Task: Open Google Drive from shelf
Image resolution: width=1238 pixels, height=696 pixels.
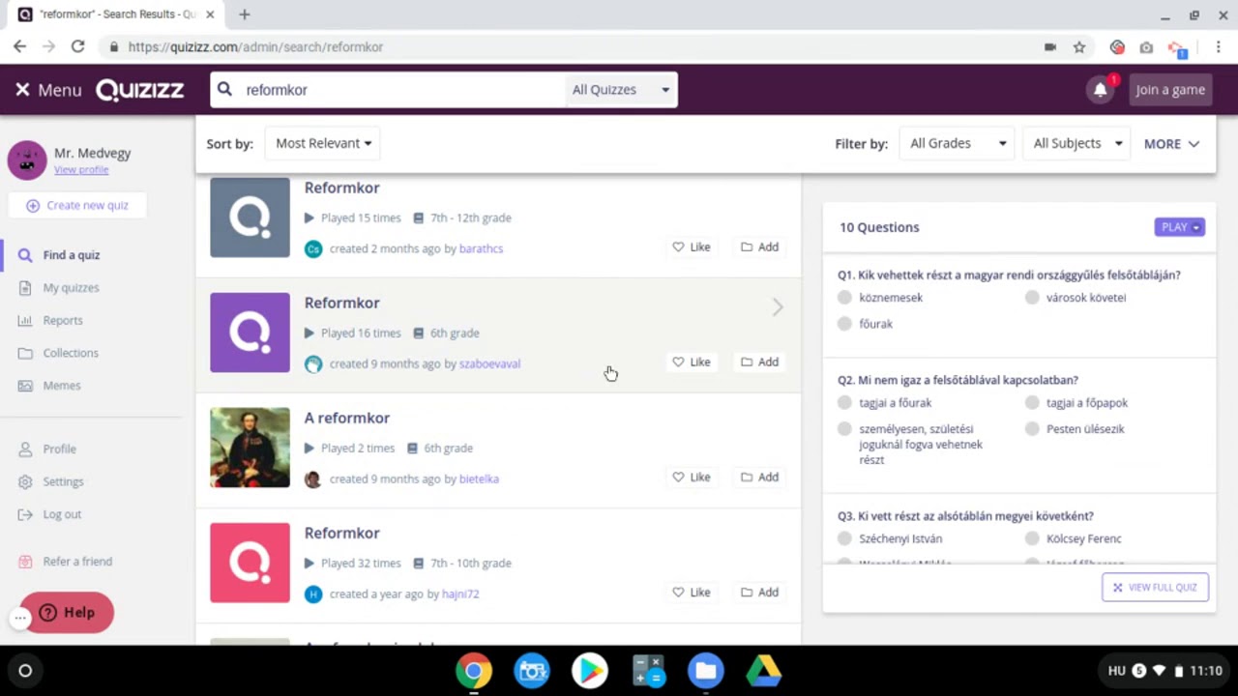Action: pyautogui.click(x=763, y=671)
